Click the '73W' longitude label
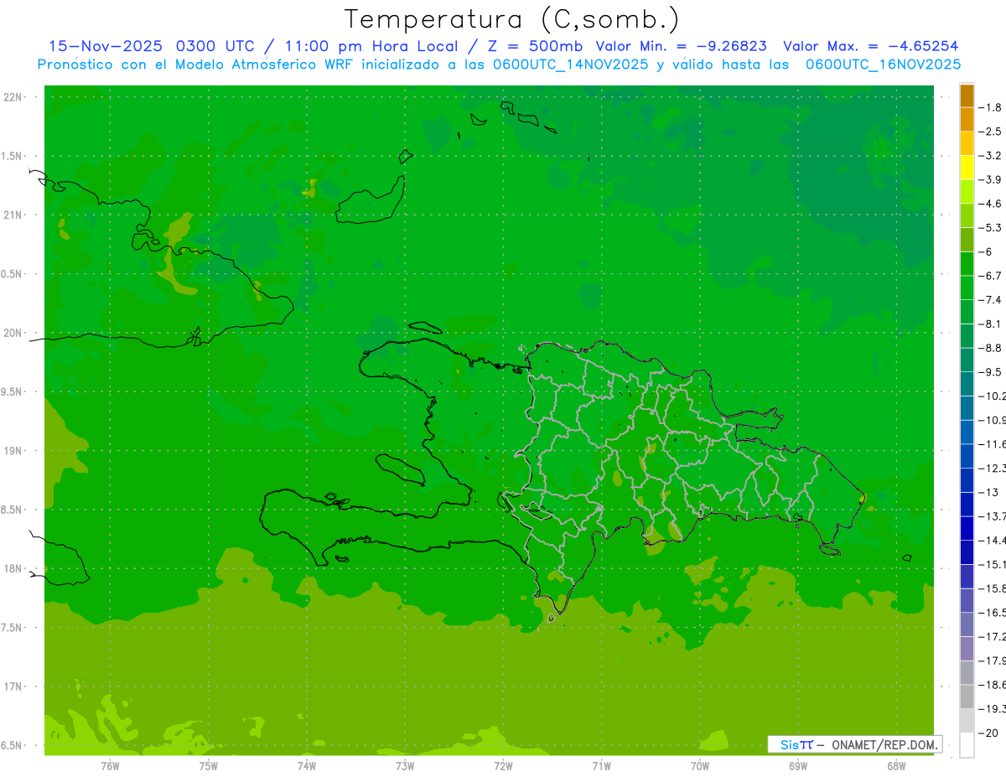The image size is (1006, 777). tap(405, 766)
